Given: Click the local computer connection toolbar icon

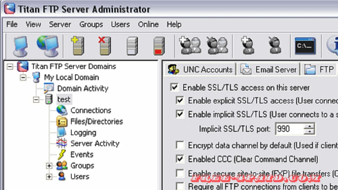Looking at the screenshot, I should 21,46.
